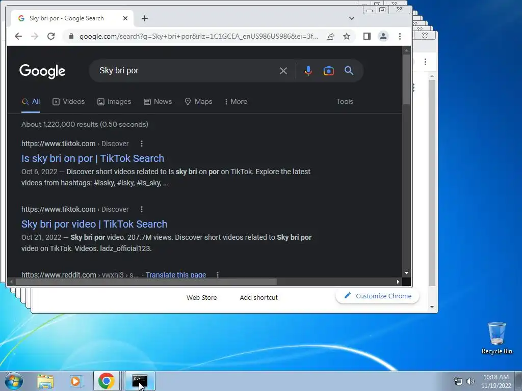
Task: Click the address bar URL
Action: click(198, 36)
